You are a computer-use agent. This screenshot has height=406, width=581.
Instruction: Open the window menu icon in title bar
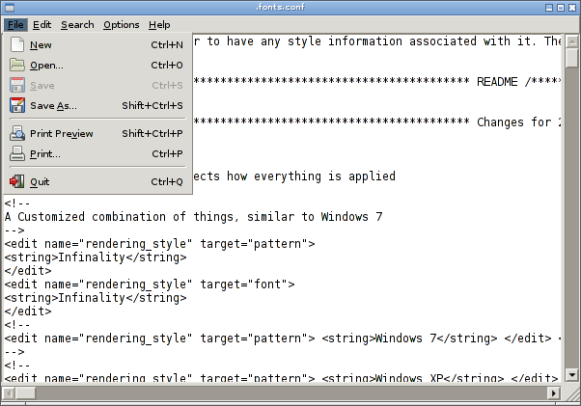point(8,8)
